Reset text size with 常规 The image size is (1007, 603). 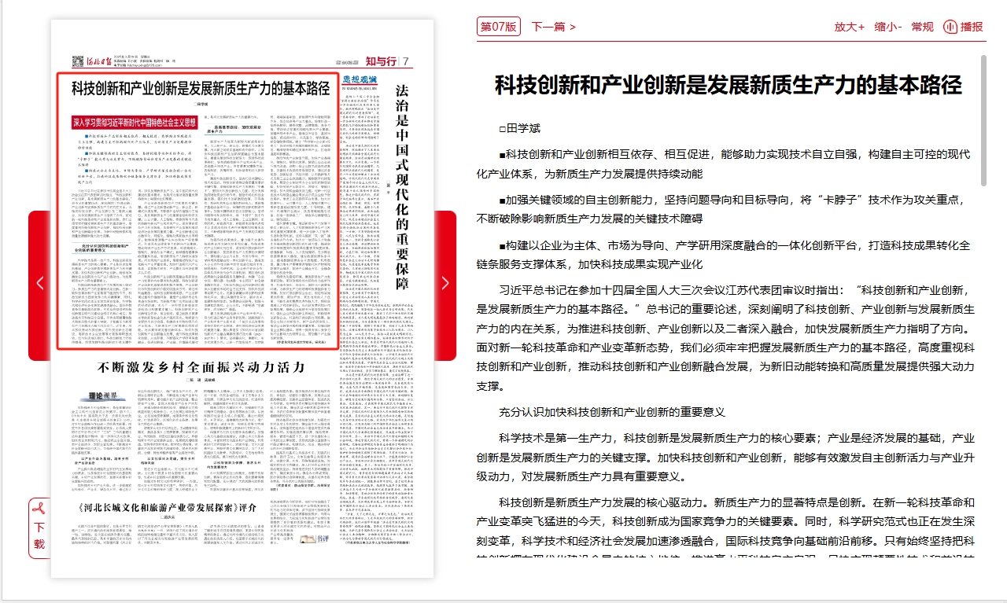[x=922, y=27]
